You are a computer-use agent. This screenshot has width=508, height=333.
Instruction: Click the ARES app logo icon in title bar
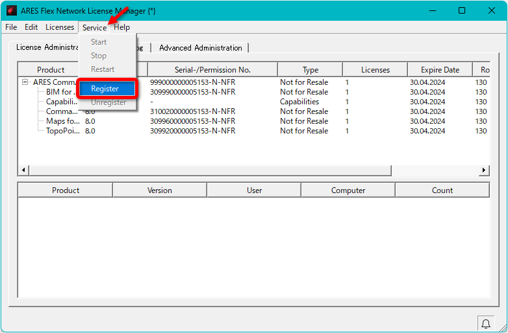tap(11, 10)
